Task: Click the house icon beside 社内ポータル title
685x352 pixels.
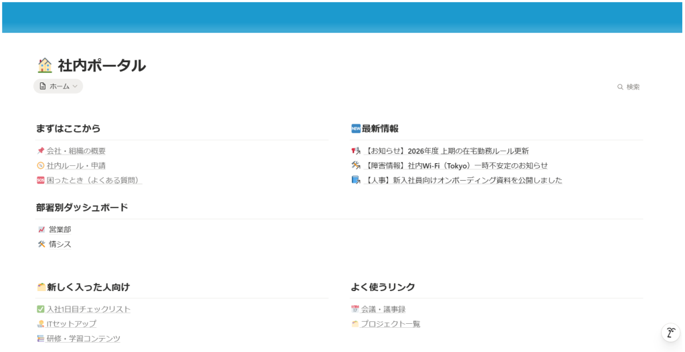Action: (45, 66)
